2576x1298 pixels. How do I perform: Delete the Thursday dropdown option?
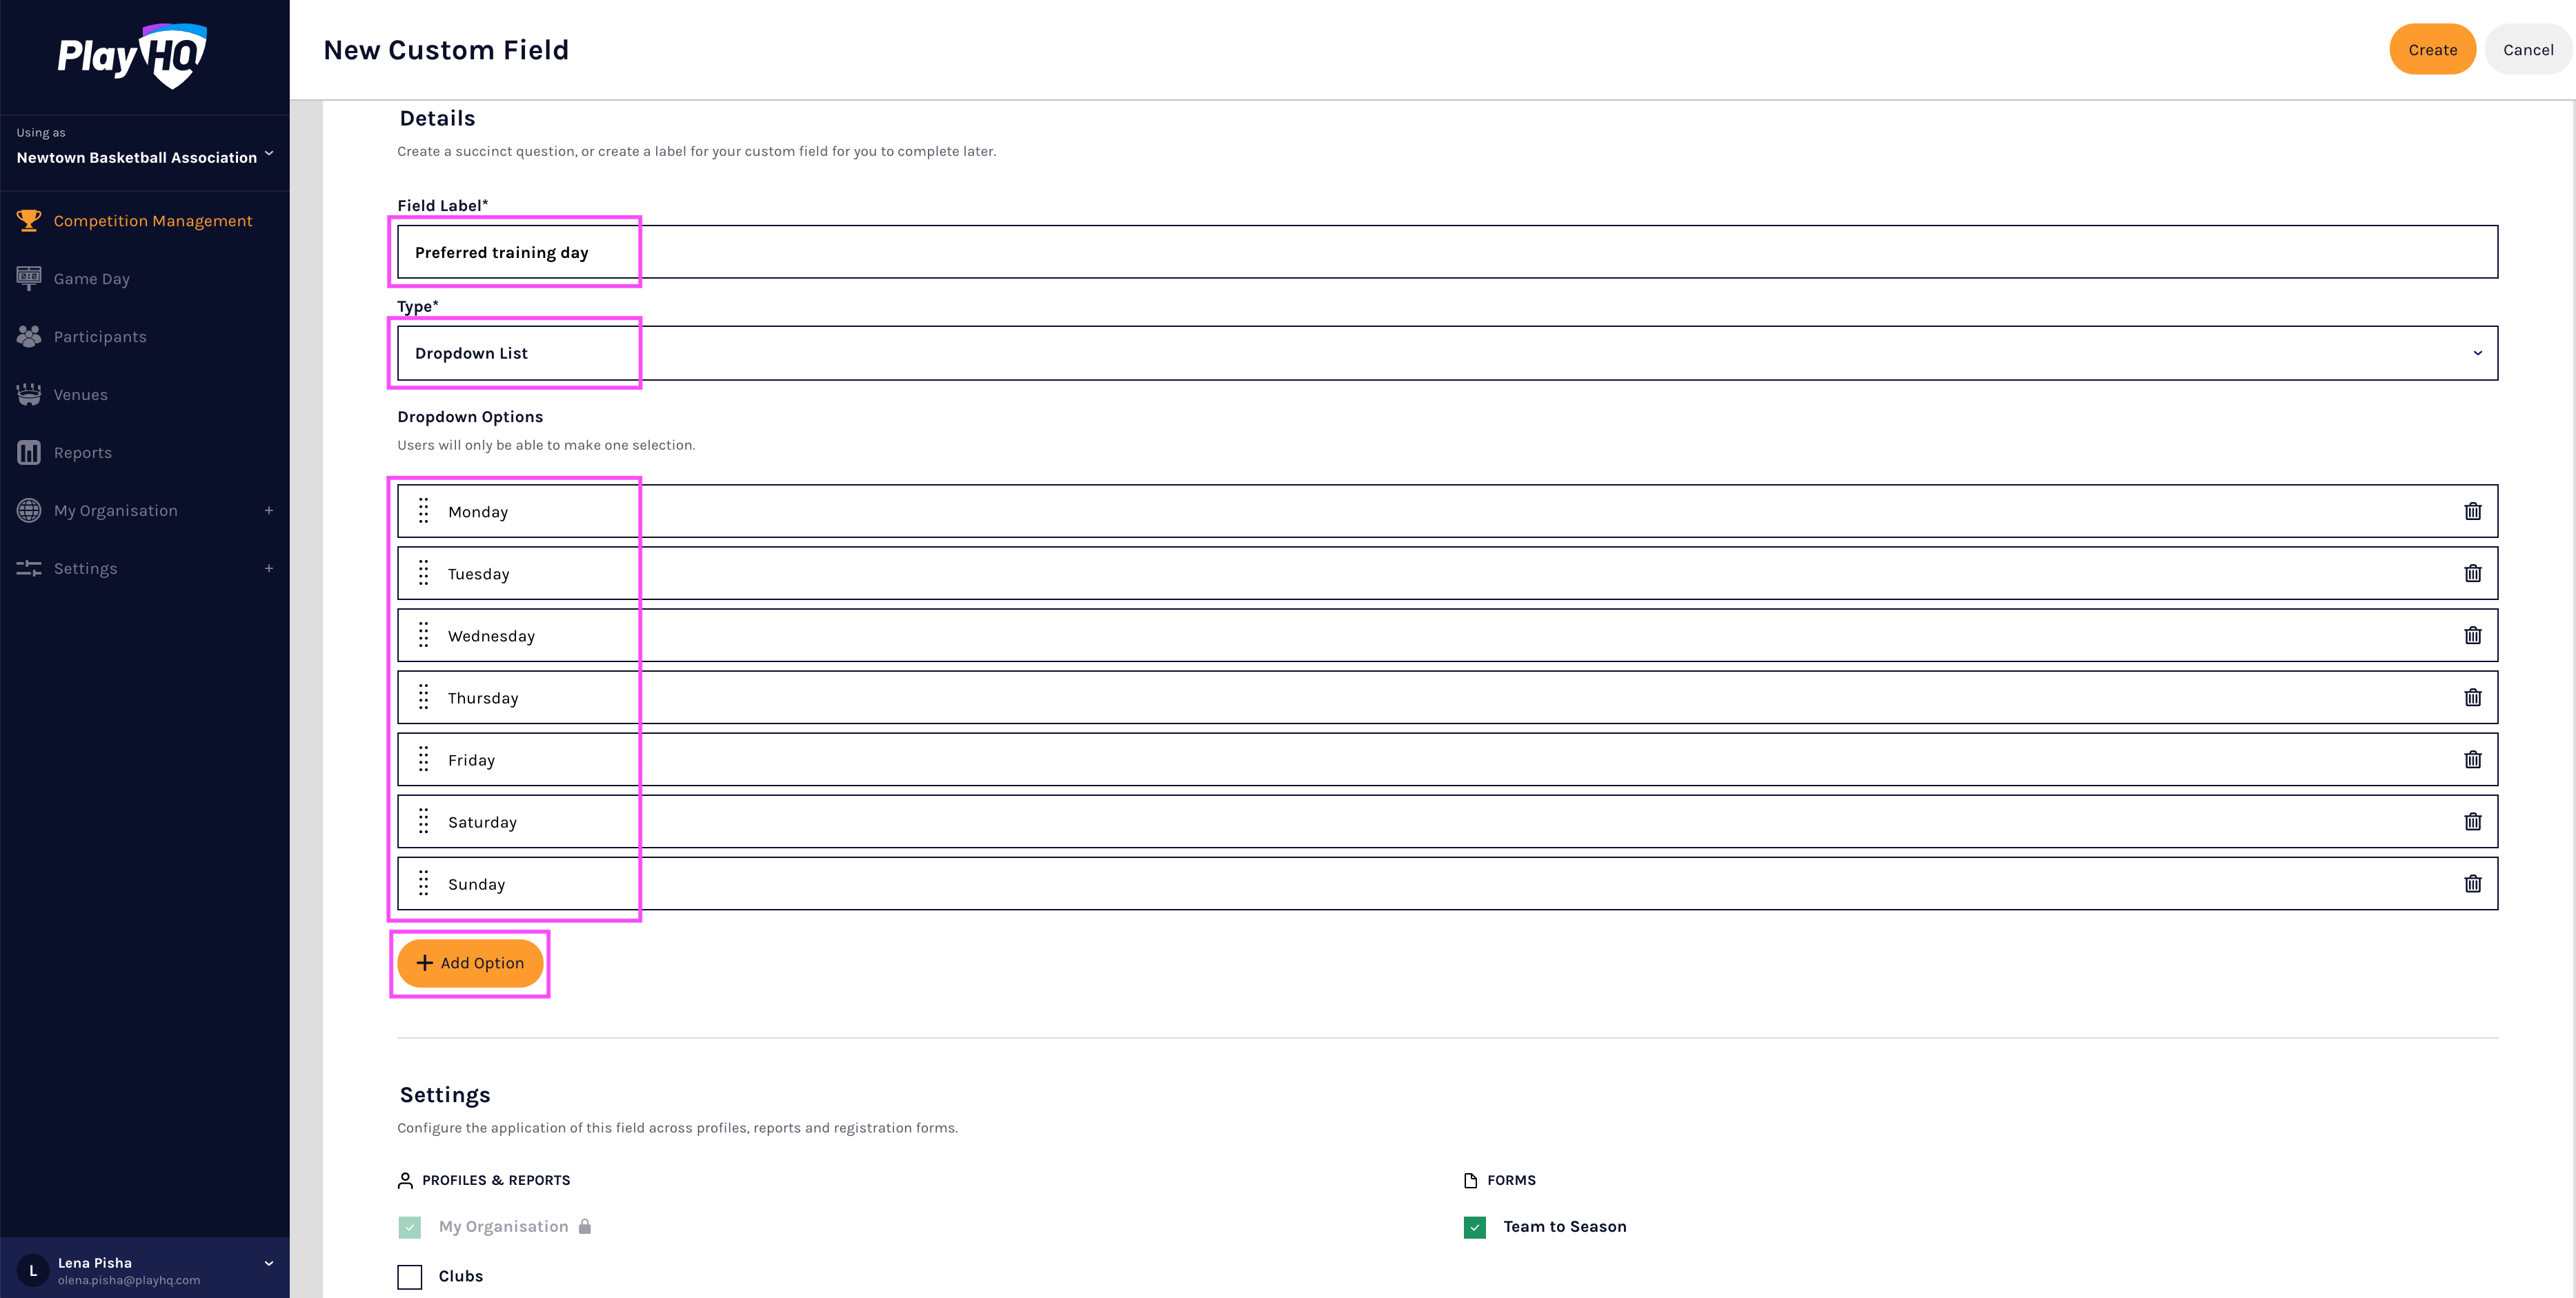point(2472,697)
